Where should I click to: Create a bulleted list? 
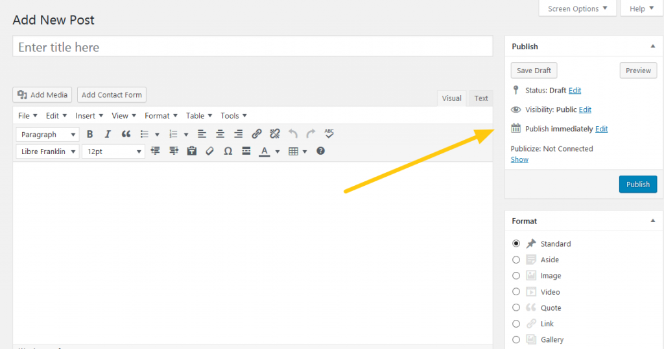click(x=145, y=134)
